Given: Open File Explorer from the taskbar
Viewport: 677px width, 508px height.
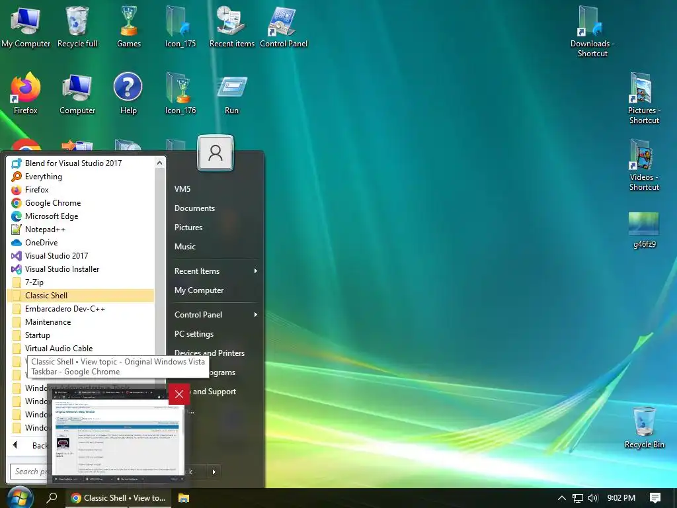Looking at the screenshot, I should (184, 498).
